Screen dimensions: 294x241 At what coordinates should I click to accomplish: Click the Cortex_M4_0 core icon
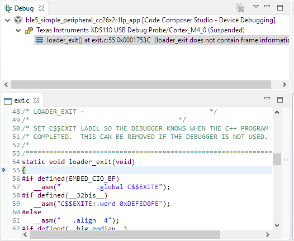pyautogui.click(x=29, y=30)
